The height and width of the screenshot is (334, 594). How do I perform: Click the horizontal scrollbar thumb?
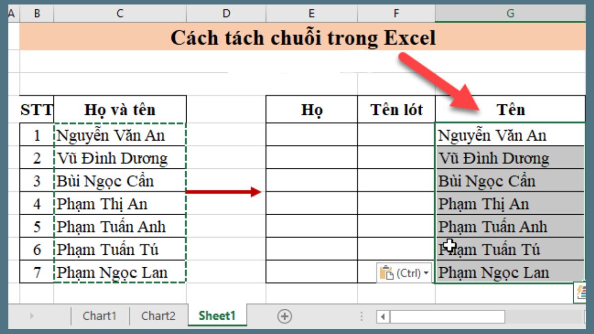pos(447,316)
